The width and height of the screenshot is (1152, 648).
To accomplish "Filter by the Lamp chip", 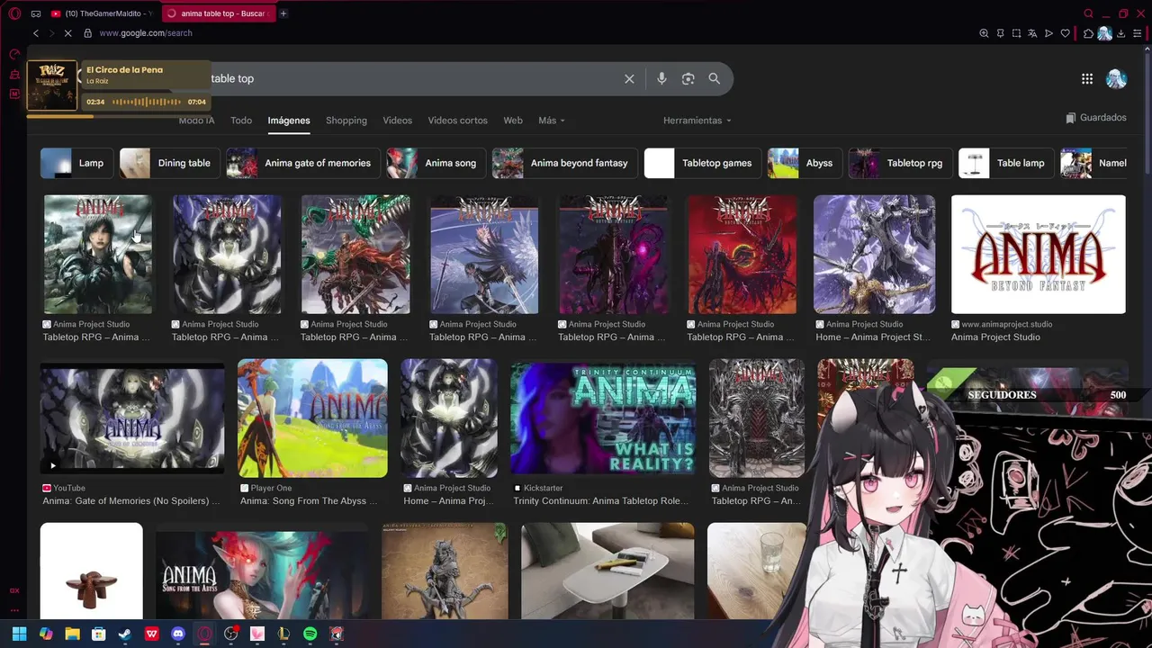I will click(x=76, y=163).
